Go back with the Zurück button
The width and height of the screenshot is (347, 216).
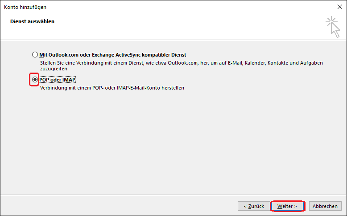[254, 206]
